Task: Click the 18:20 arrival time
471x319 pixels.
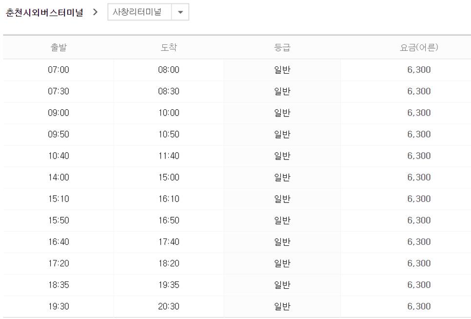Action: (169, 263)
